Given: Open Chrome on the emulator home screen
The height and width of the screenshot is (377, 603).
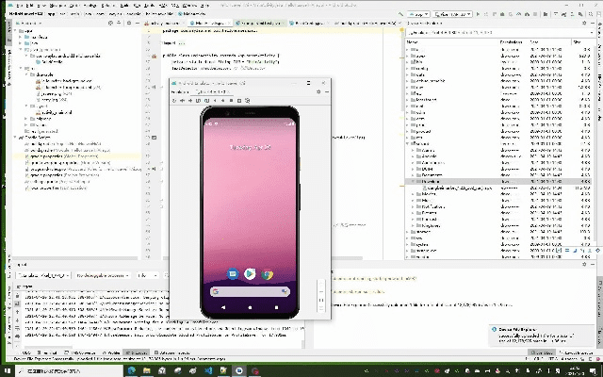Looking at the screenshot, I should pos(268,274).
